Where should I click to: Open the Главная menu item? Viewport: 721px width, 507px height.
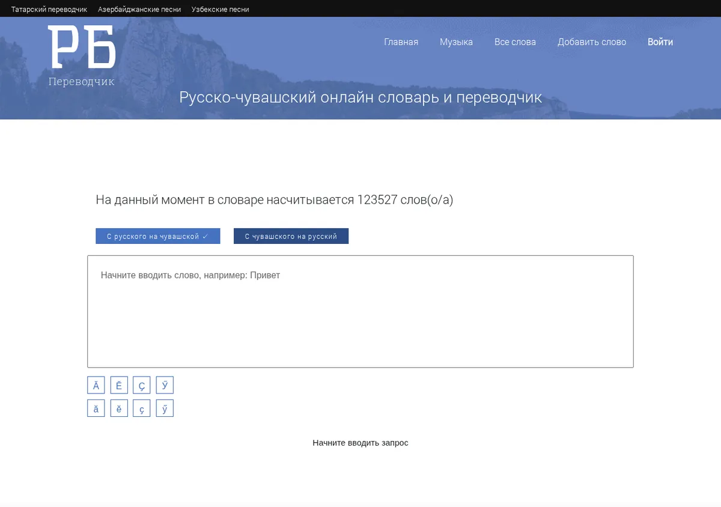401,42
